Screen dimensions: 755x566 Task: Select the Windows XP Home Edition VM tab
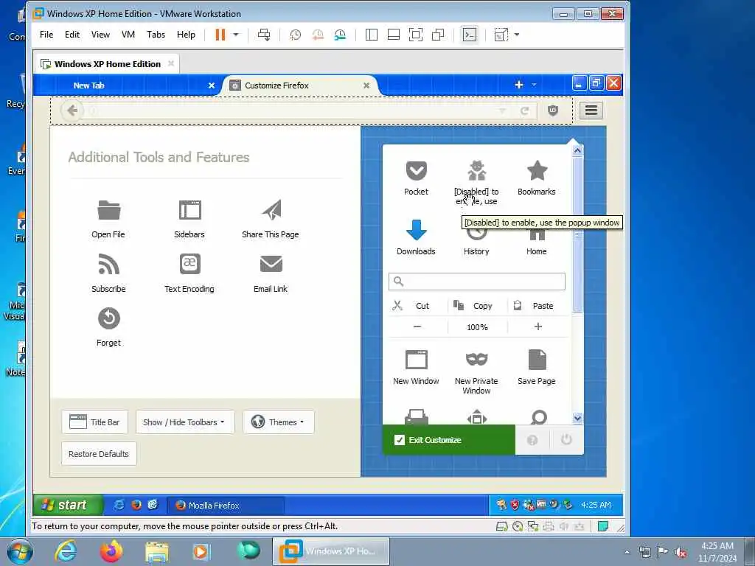tap(108, 64)
